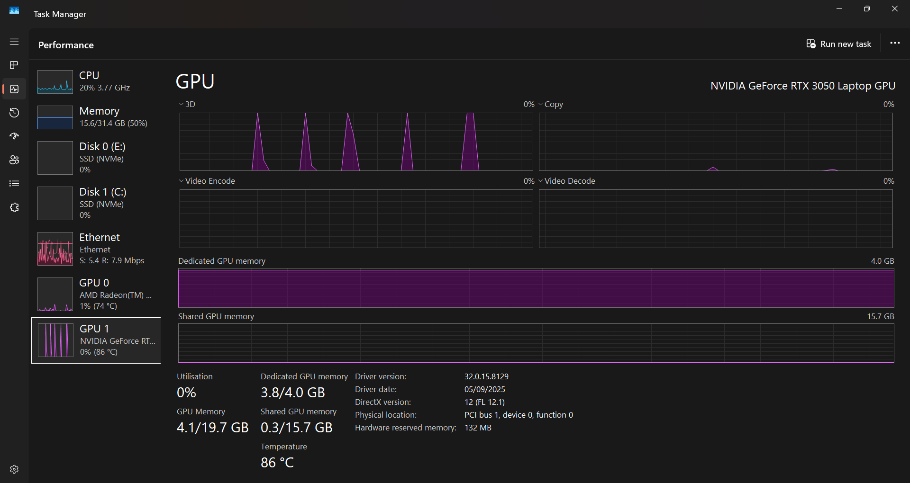This screenshot has width=910, height=483.
Task: Click the Task Manager app icon in title bar
Action: click(x=14, y=10)
